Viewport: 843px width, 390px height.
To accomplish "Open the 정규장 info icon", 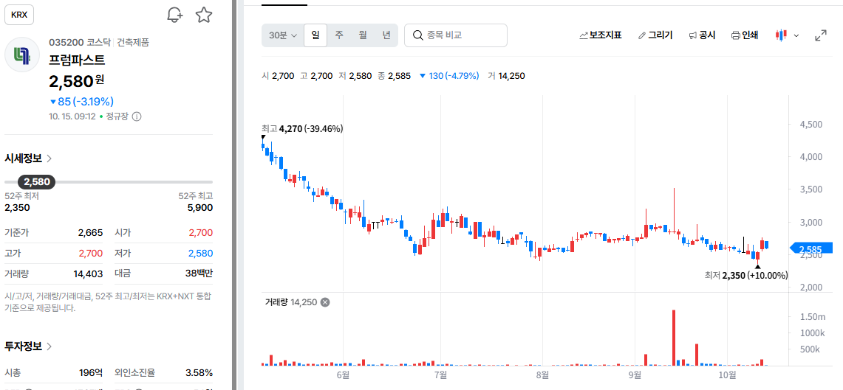I will [x=137, y=116].
